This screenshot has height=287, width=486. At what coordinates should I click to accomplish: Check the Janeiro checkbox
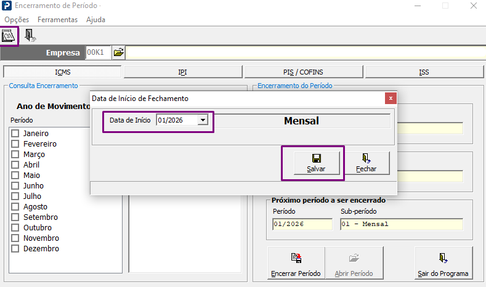click(x=15, y=134)
